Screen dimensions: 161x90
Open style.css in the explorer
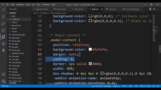[16, 19]
